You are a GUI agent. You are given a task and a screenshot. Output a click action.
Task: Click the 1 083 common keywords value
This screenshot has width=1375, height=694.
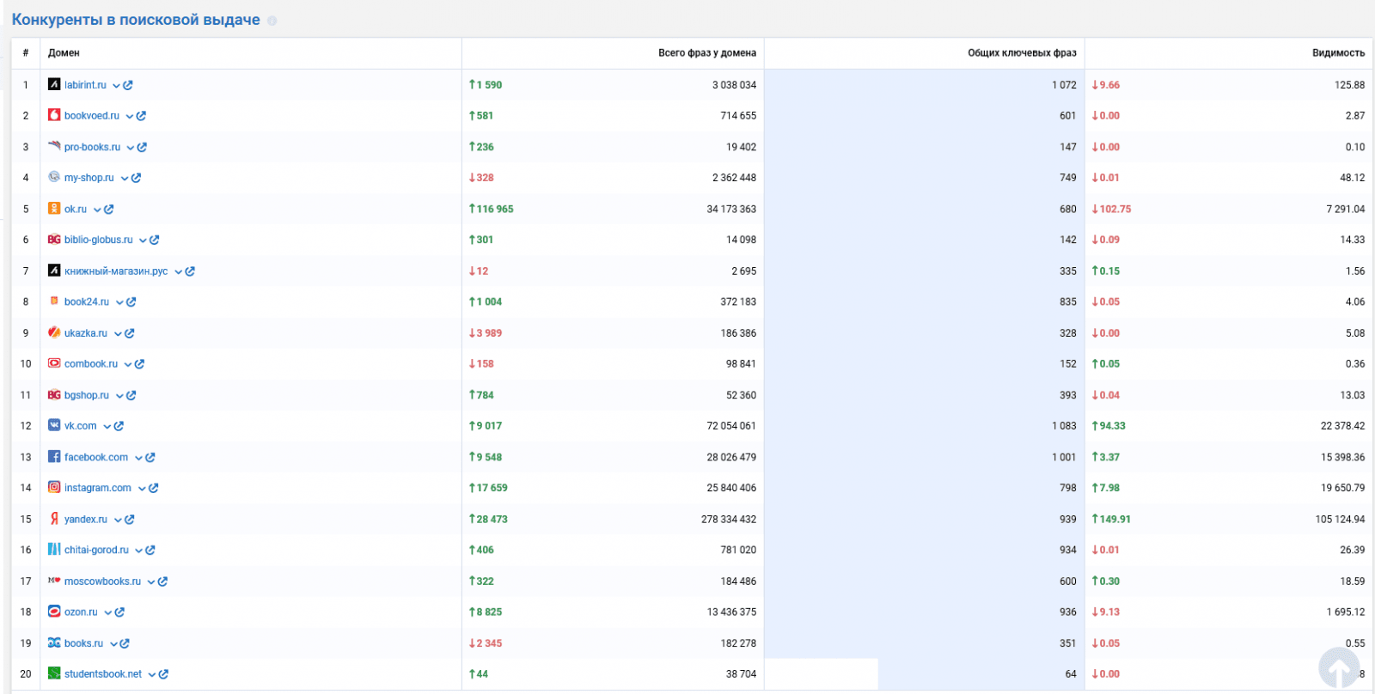click(x=1064, y=426)
